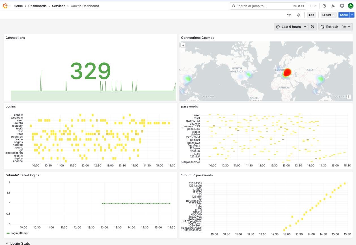Screen dimensions: 356x245
Task: Open the Export dropdown
Action: [328, 15]
